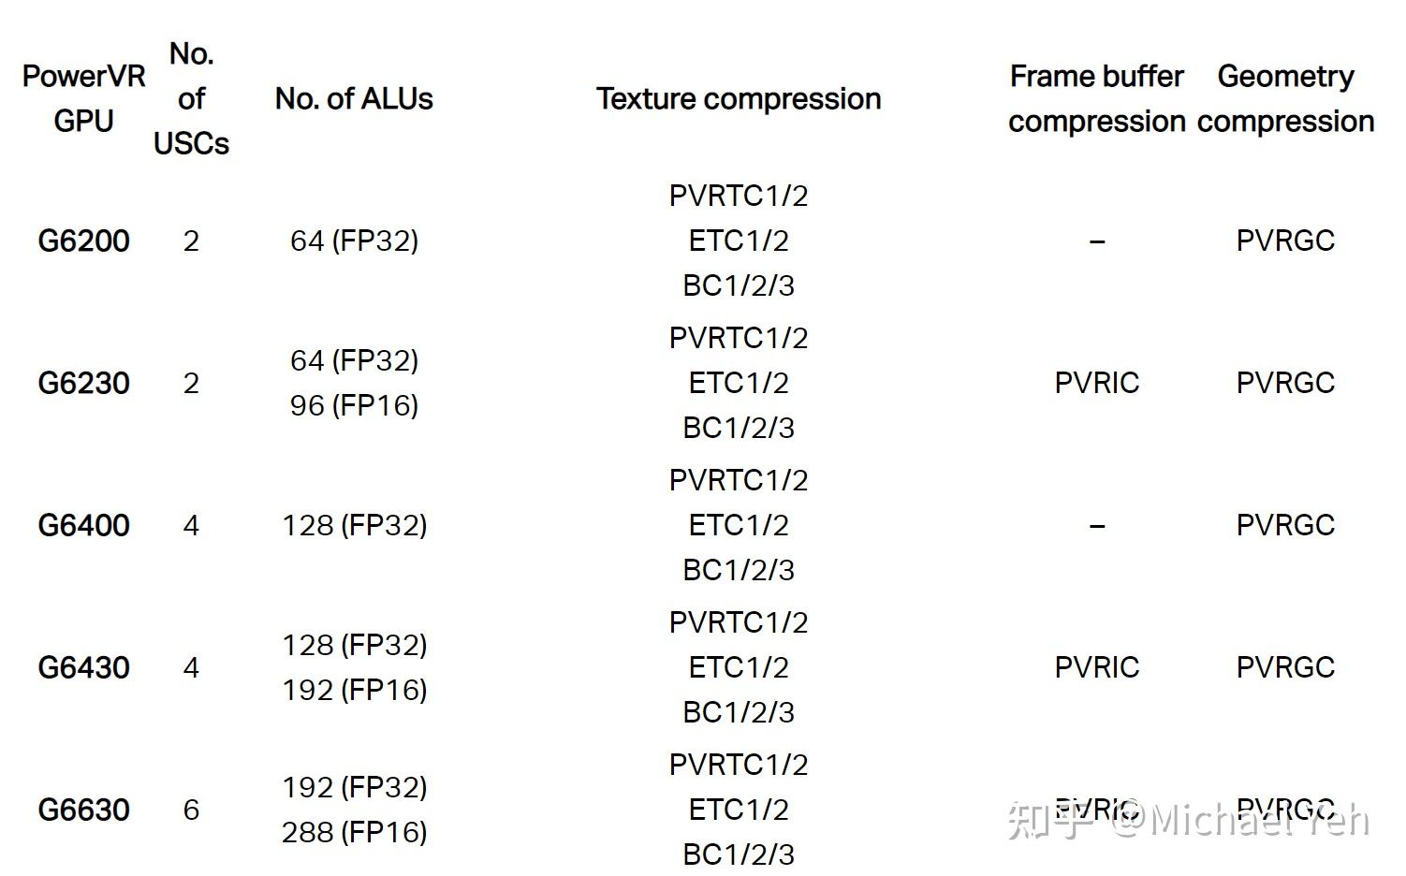Click the Michael Yeh watermark text
The image size is (1406, 876).
[x=1259, y=821]
